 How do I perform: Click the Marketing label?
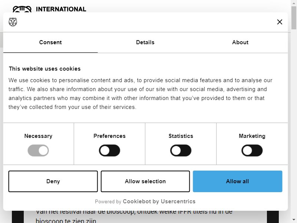coord(252,136)
